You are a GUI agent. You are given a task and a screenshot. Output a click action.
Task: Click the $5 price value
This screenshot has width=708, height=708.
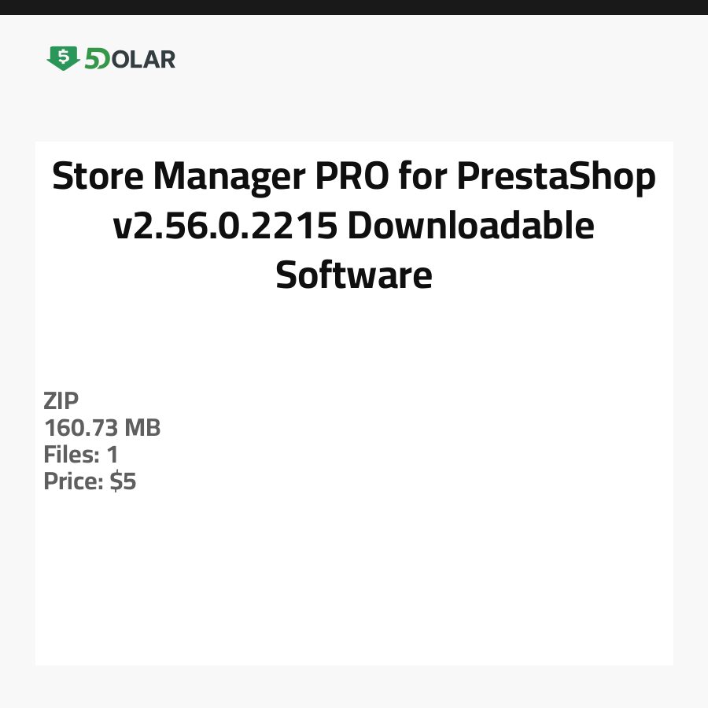(x=123, y=481)
